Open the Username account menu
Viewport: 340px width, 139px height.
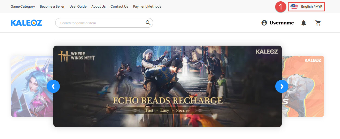click(x=282, y=23)
